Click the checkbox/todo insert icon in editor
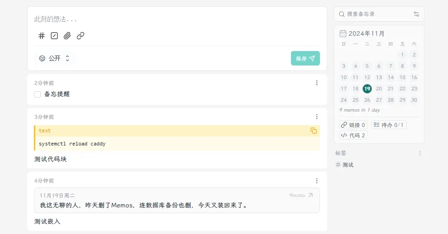Image resolution: width=448 pixels, height=234 pixels. (x=54, y=36)
